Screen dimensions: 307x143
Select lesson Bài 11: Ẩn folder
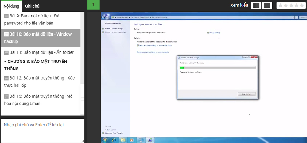coord(41,52)
